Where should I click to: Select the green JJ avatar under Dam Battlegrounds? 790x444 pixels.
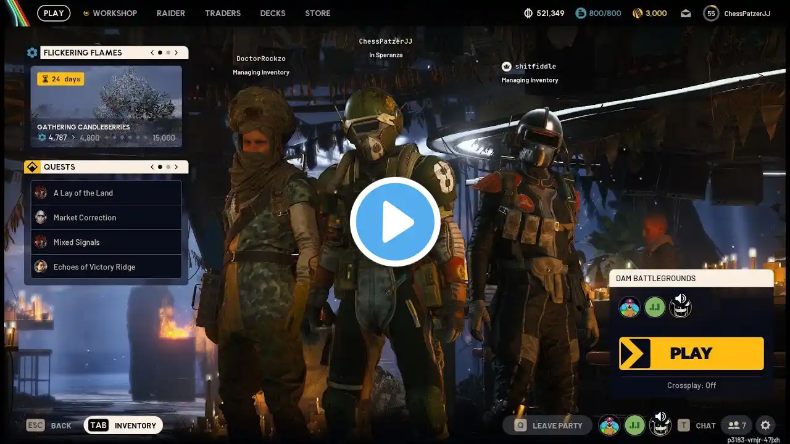(655, 306)
